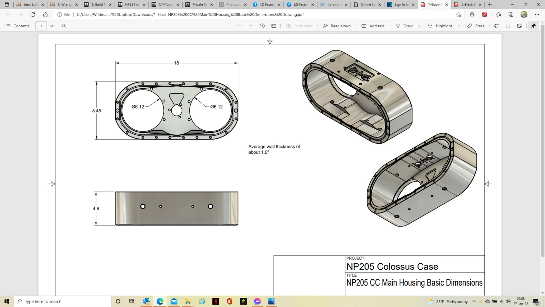Open the clock showing 09:08
The height and width of the screenshot is (307, 545).
(x=520, y=301)
